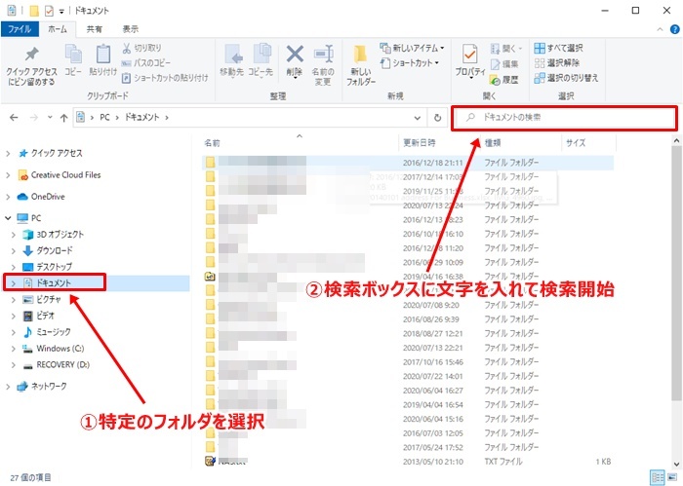Expand the Quick Access (クイック アクセス) tree node
Viewport: 683px width, 486px height.
pyautogui.click(x=10, y=153)
